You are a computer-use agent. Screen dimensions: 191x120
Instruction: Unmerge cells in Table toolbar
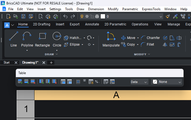[70, 82]
